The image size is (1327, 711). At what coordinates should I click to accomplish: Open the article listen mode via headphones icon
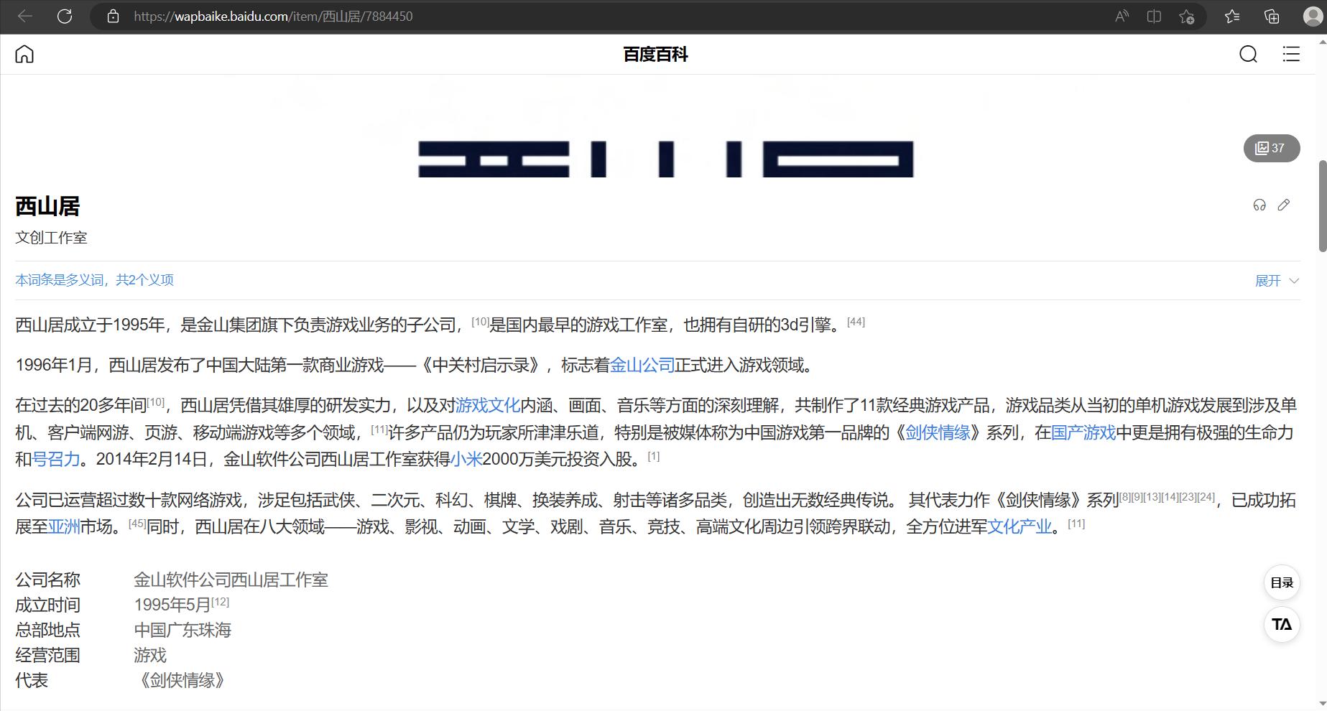pos(1259,205)
